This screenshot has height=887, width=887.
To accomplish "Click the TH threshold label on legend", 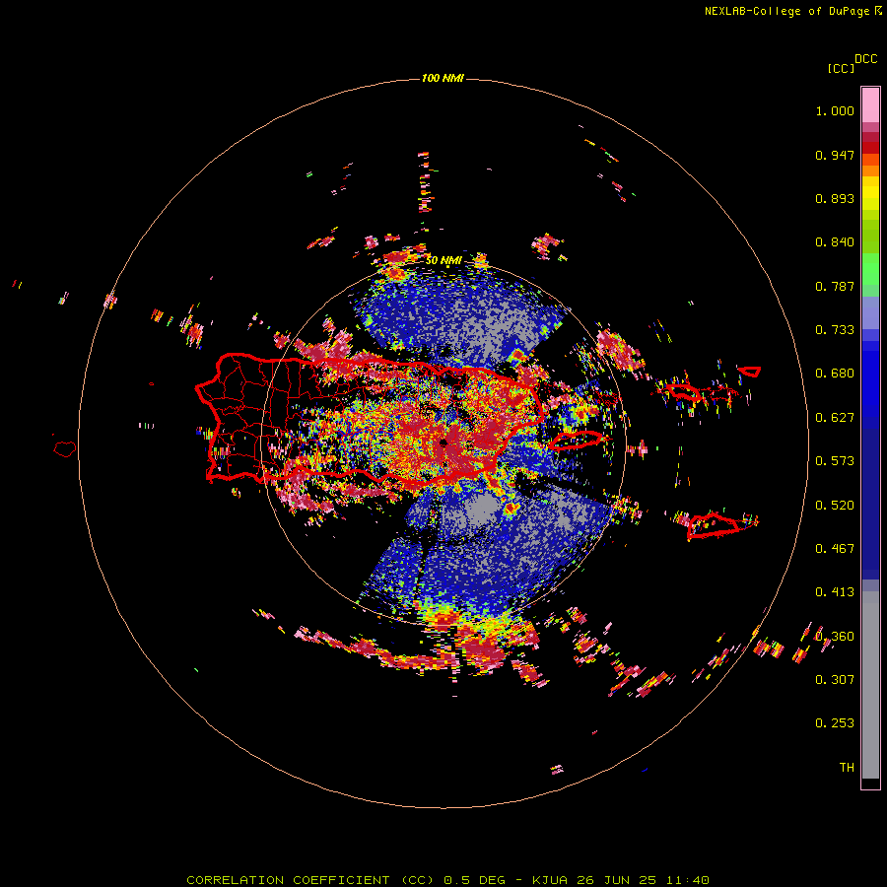I will click(x=847, y=768).
